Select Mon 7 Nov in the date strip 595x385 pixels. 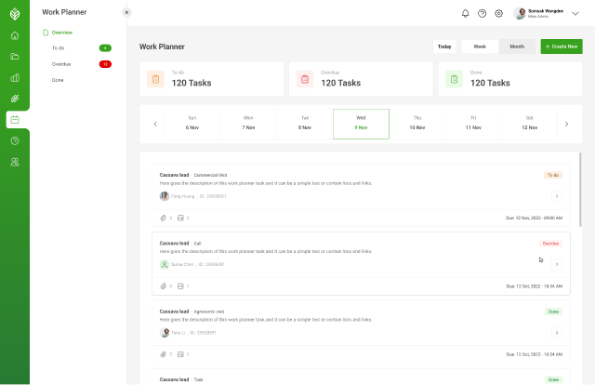click(248, 125)
